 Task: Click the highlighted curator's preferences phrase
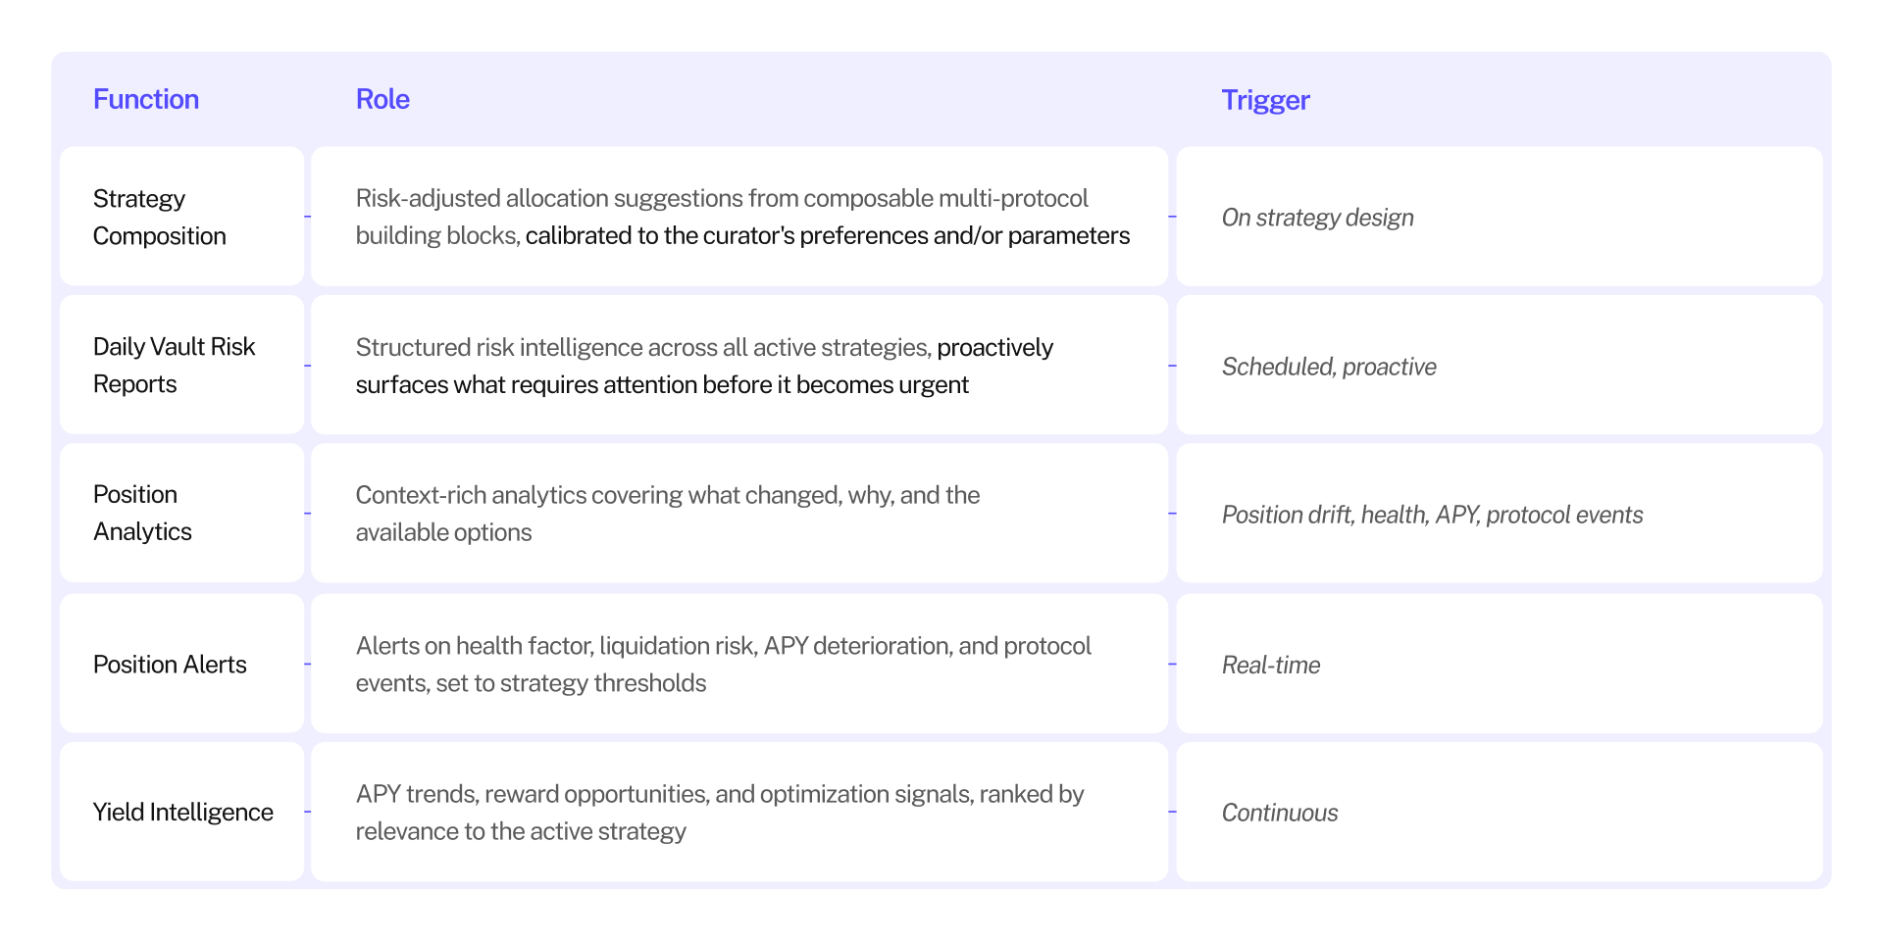point(828,235)
